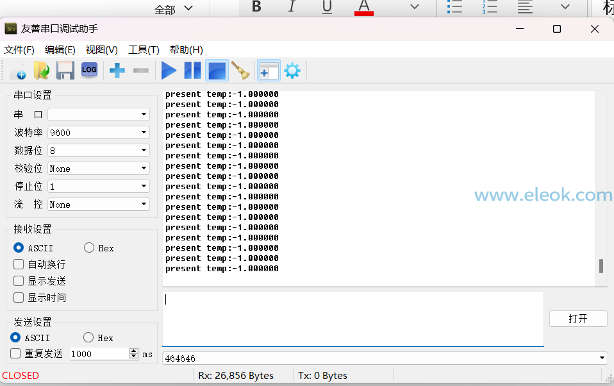Click the blue plus toolbar icon
614x386 pixels.
117,71
